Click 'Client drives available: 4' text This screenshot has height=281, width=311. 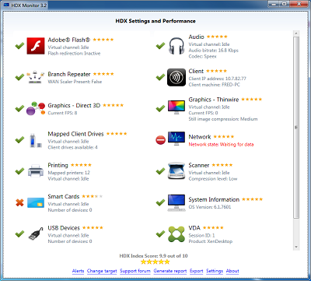pos(72,147)
